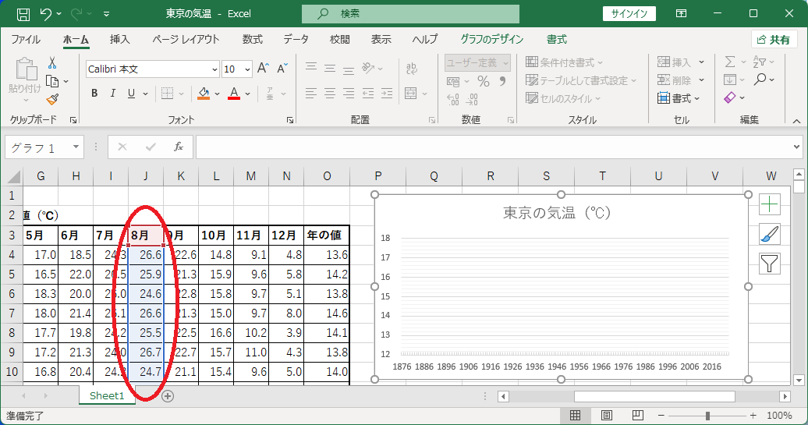Viewport: 808px width, 425px height.
Task: Center text horizontally
Action: 330,94
